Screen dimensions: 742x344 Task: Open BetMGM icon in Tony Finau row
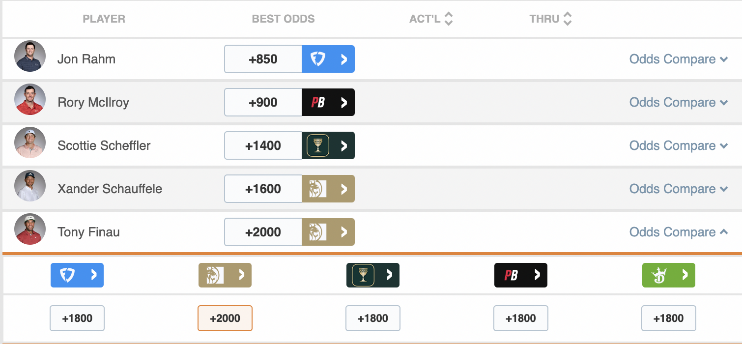tap(328, 232)
